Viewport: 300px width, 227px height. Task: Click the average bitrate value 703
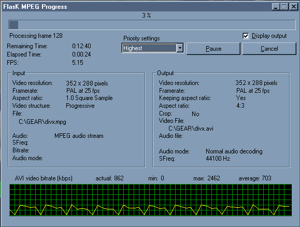pos(266,178)
